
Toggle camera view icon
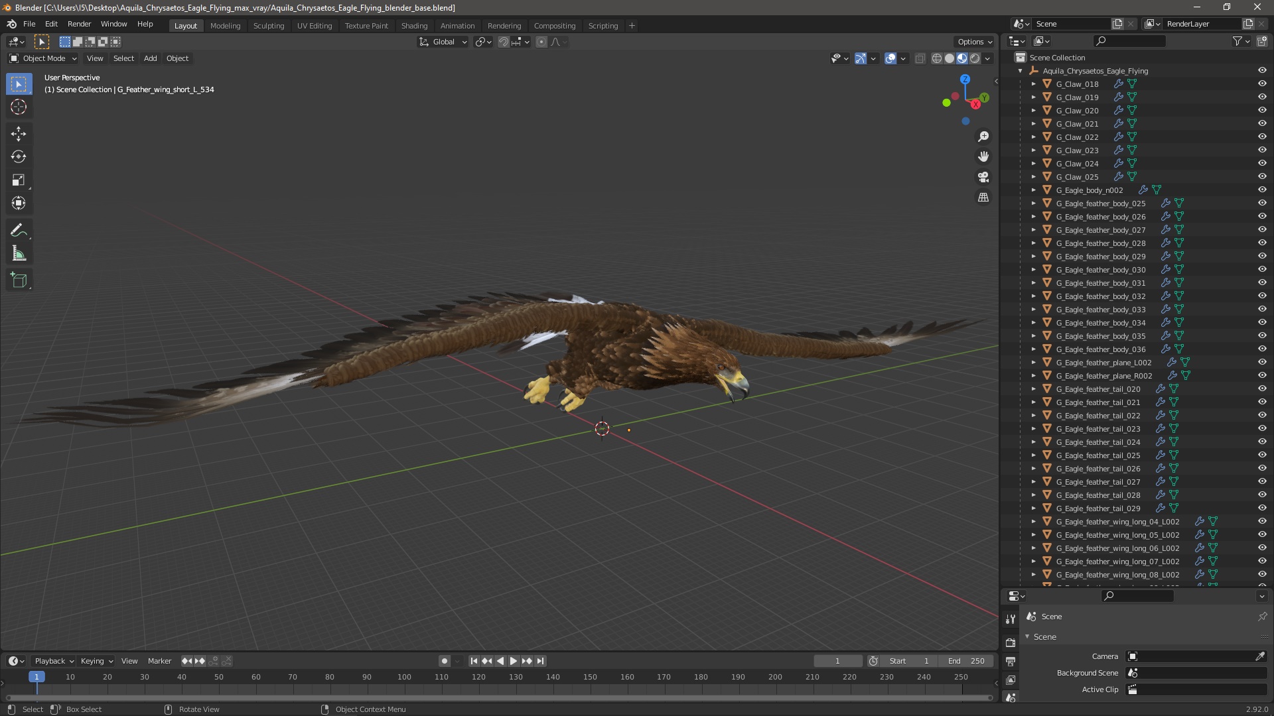(x=983, y=177)
